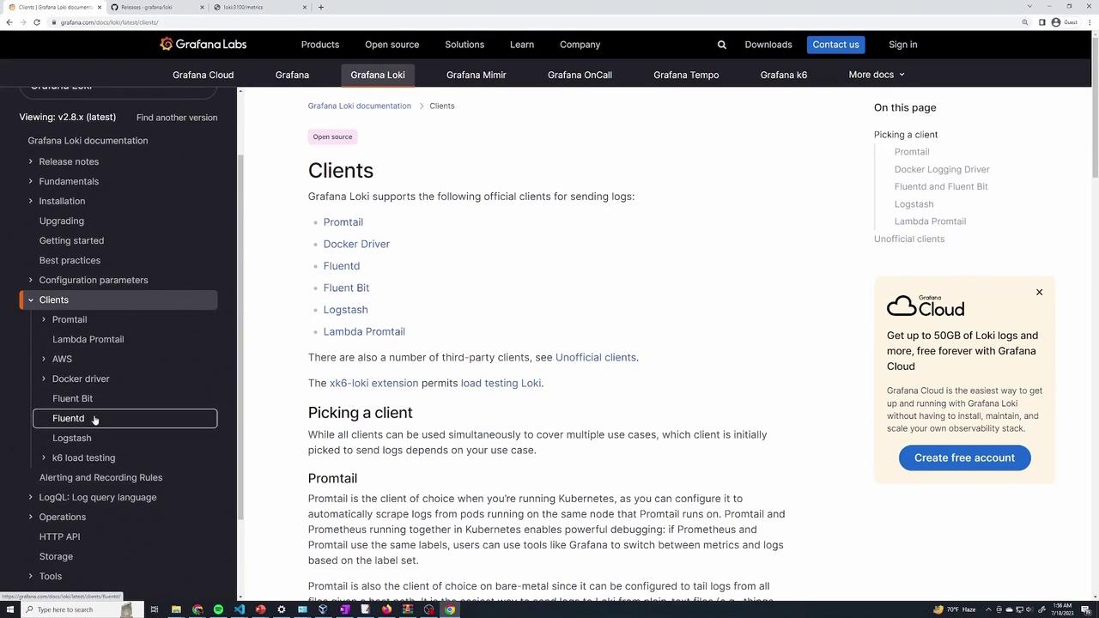Switch to the Grafana k6 docs tab
1099x618 pixels.
tap(784, 75)
